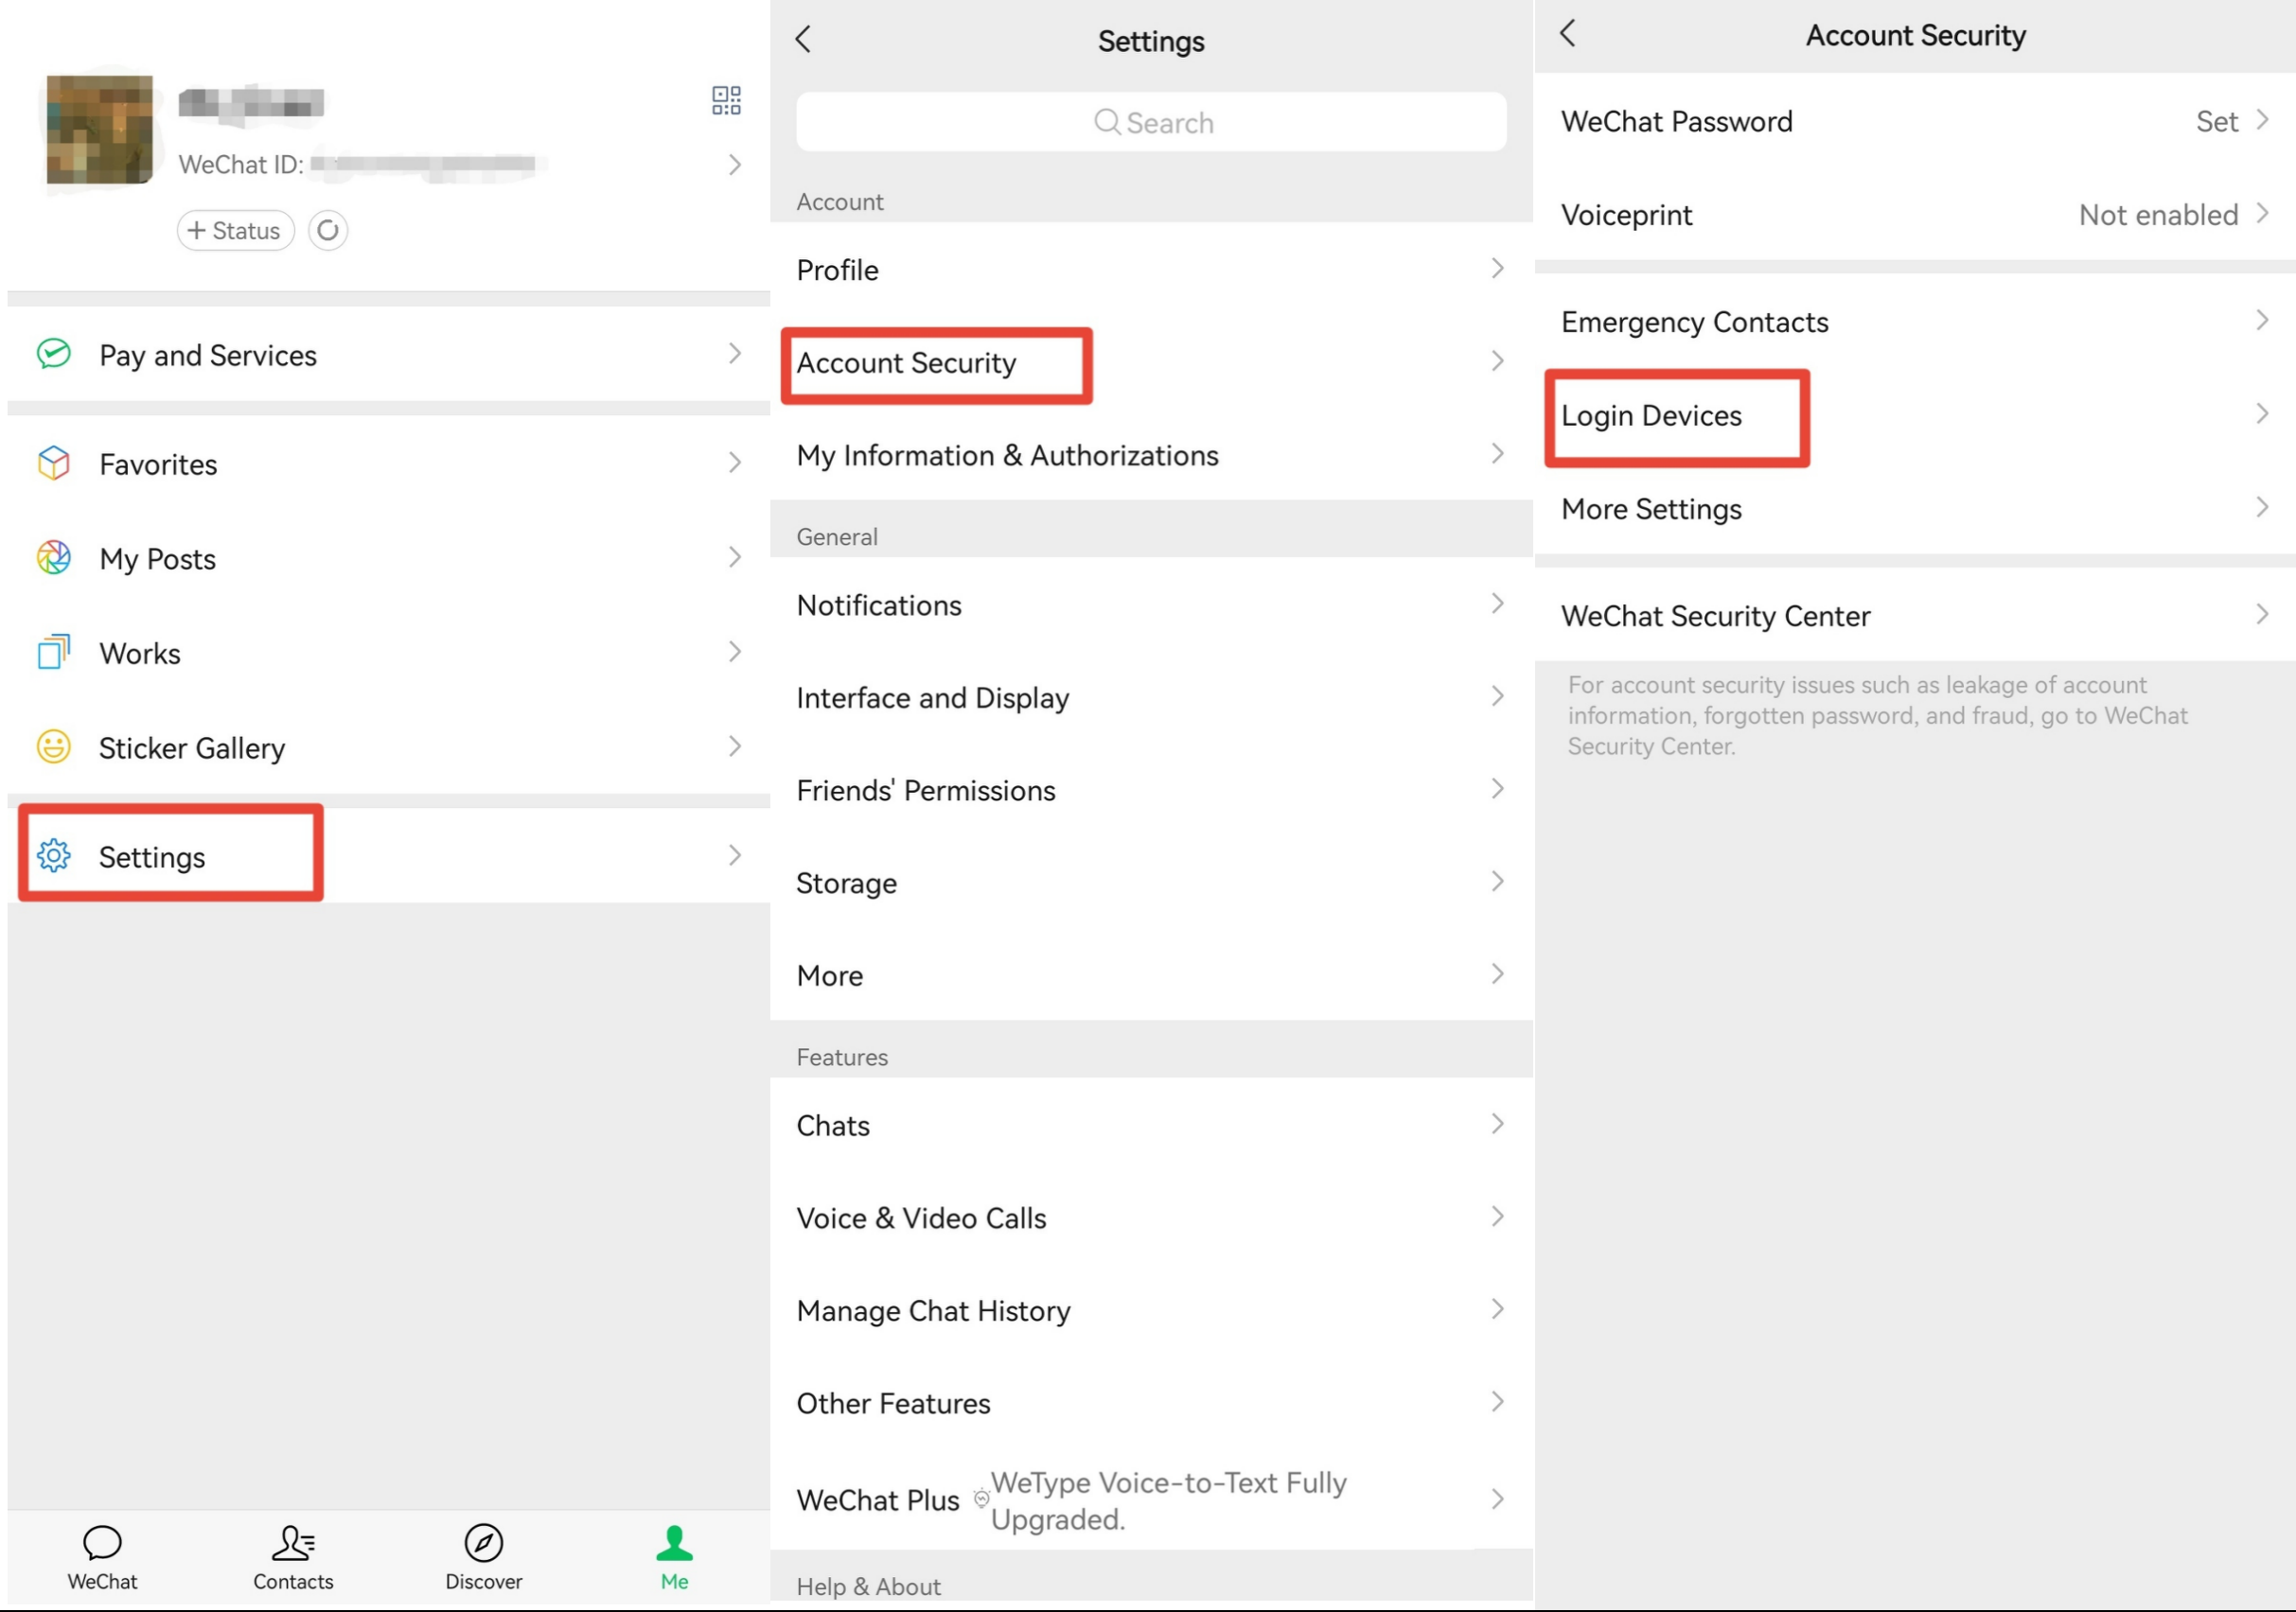Click chevron on the Chats row

(x=1497, y=1123)
